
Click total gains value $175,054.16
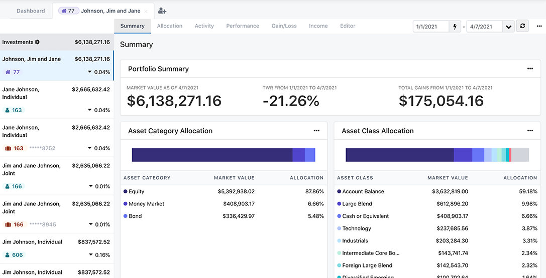[441, 101]
